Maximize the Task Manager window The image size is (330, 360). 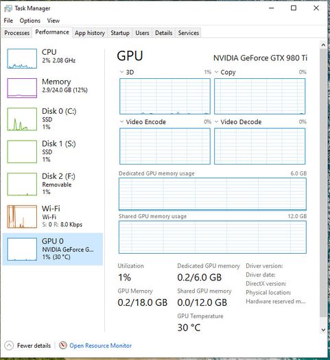[294, 8]
